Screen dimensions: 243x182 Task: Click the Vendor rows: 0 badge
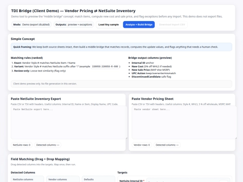(x=142, y=145)
